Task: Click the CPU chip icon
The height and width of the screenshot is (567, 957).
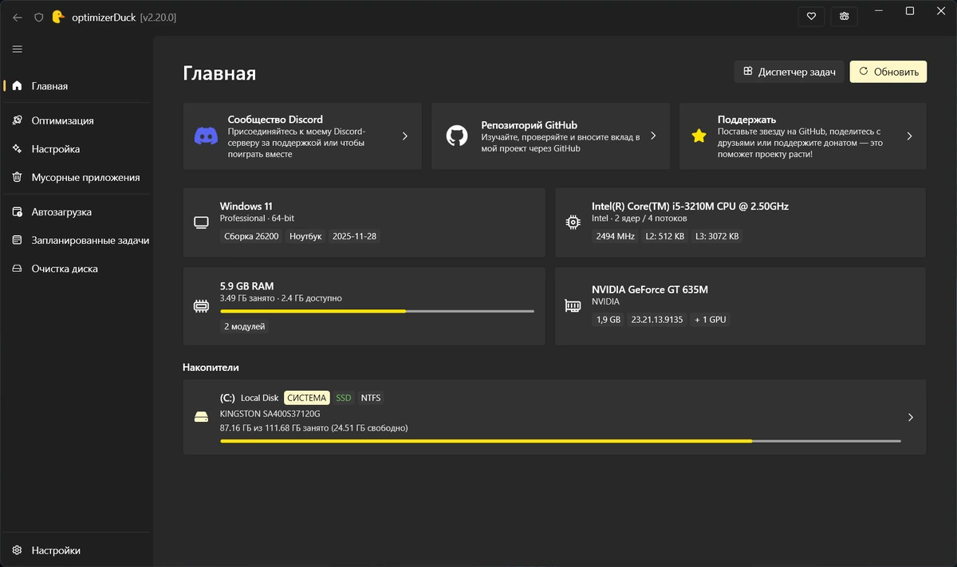Action: [x=573, y=222]
